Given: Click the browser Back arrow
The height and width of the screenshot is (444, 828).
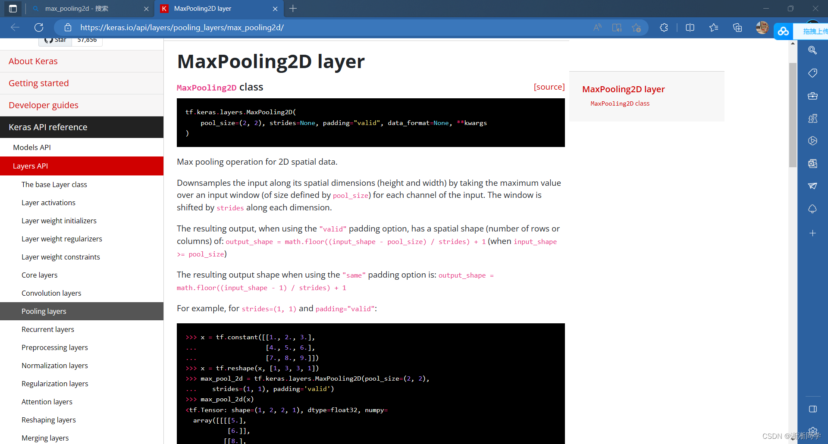Looking at the screenshot, I should click(x=15, y=28).
